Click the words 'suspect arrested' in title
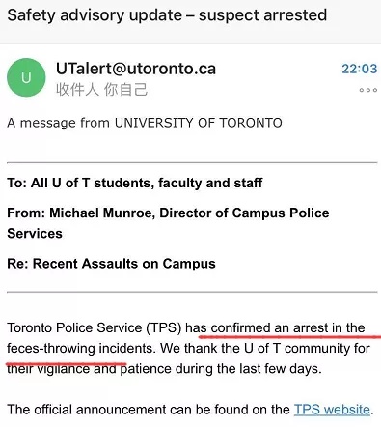 (x=262, y=15)
